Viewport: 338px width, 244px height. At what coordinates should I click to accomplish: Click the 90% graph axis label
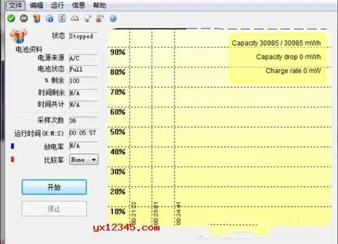118,52
